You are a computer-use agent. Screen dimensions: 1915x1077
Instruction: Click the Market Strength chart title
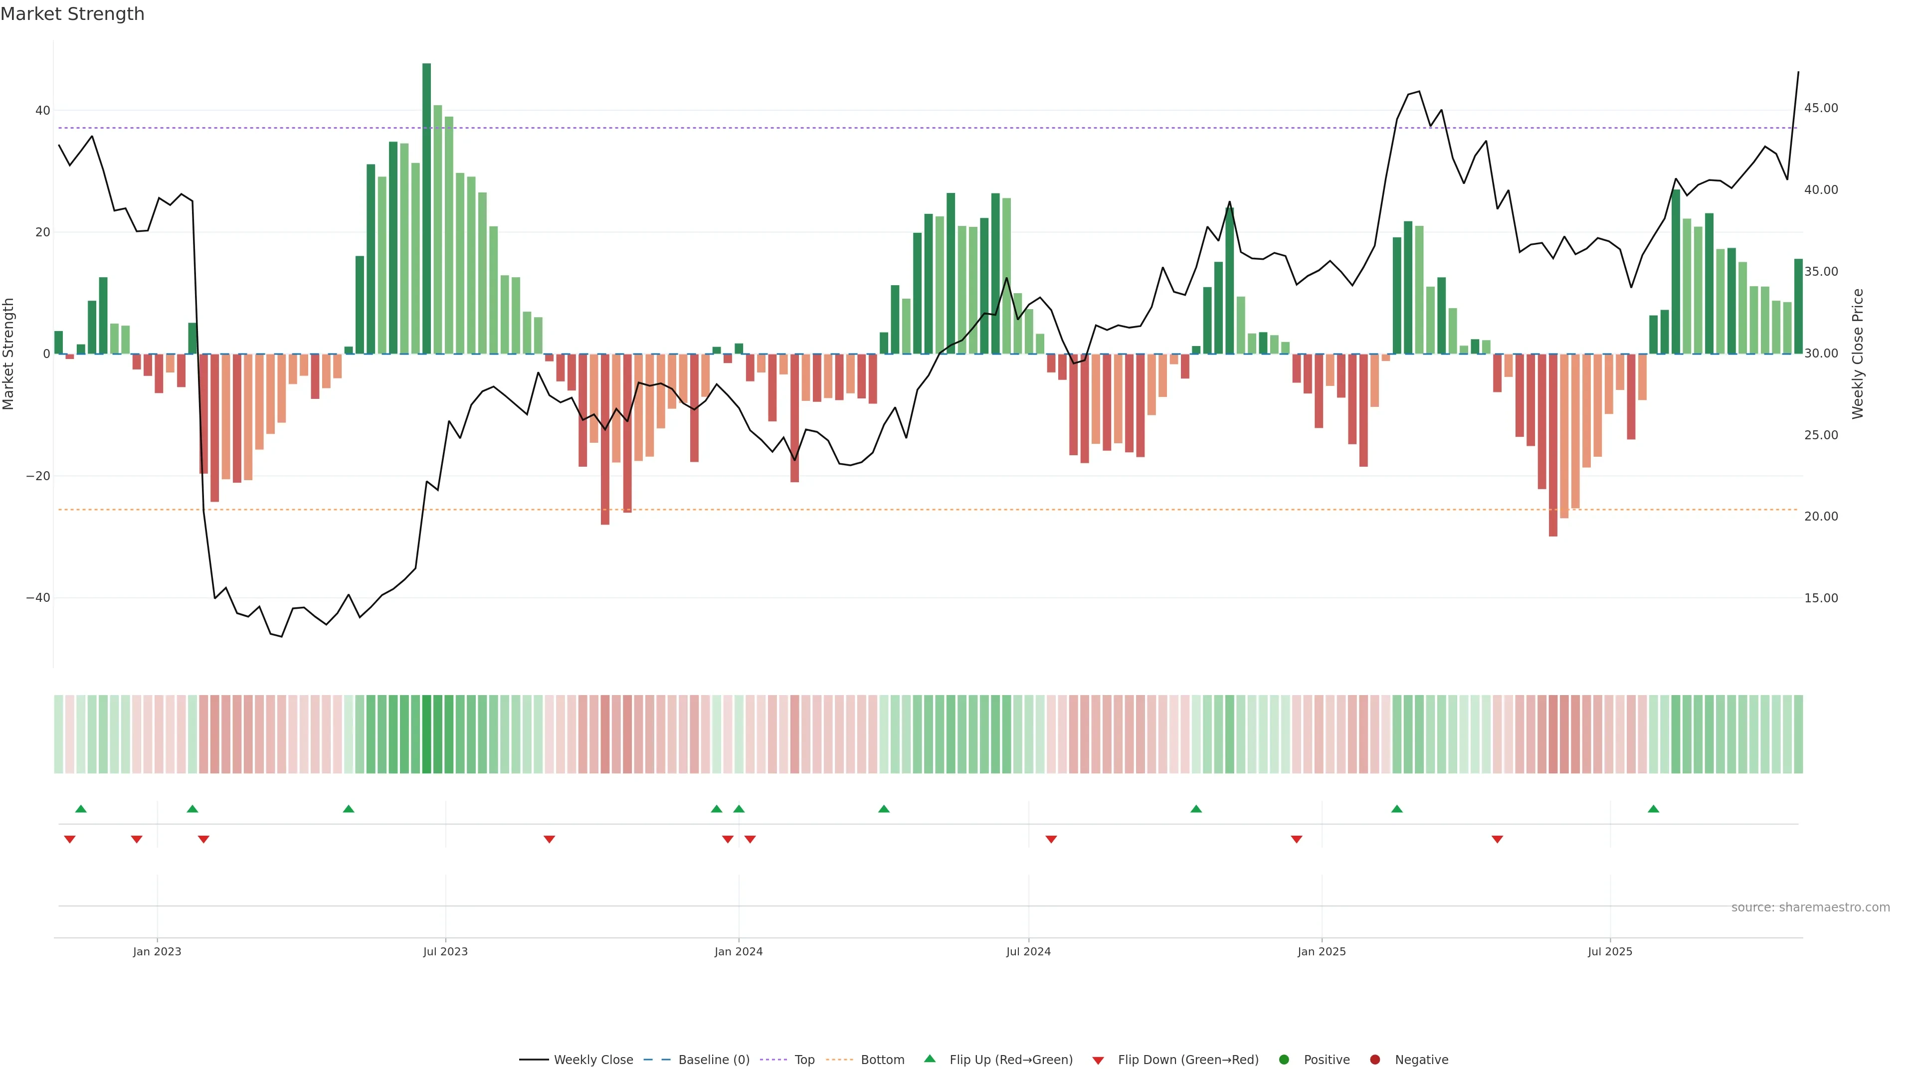[73, 14]
